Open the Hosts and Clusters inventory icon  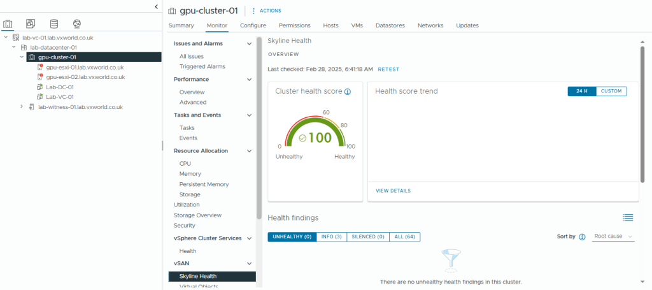tap(8, 24)
